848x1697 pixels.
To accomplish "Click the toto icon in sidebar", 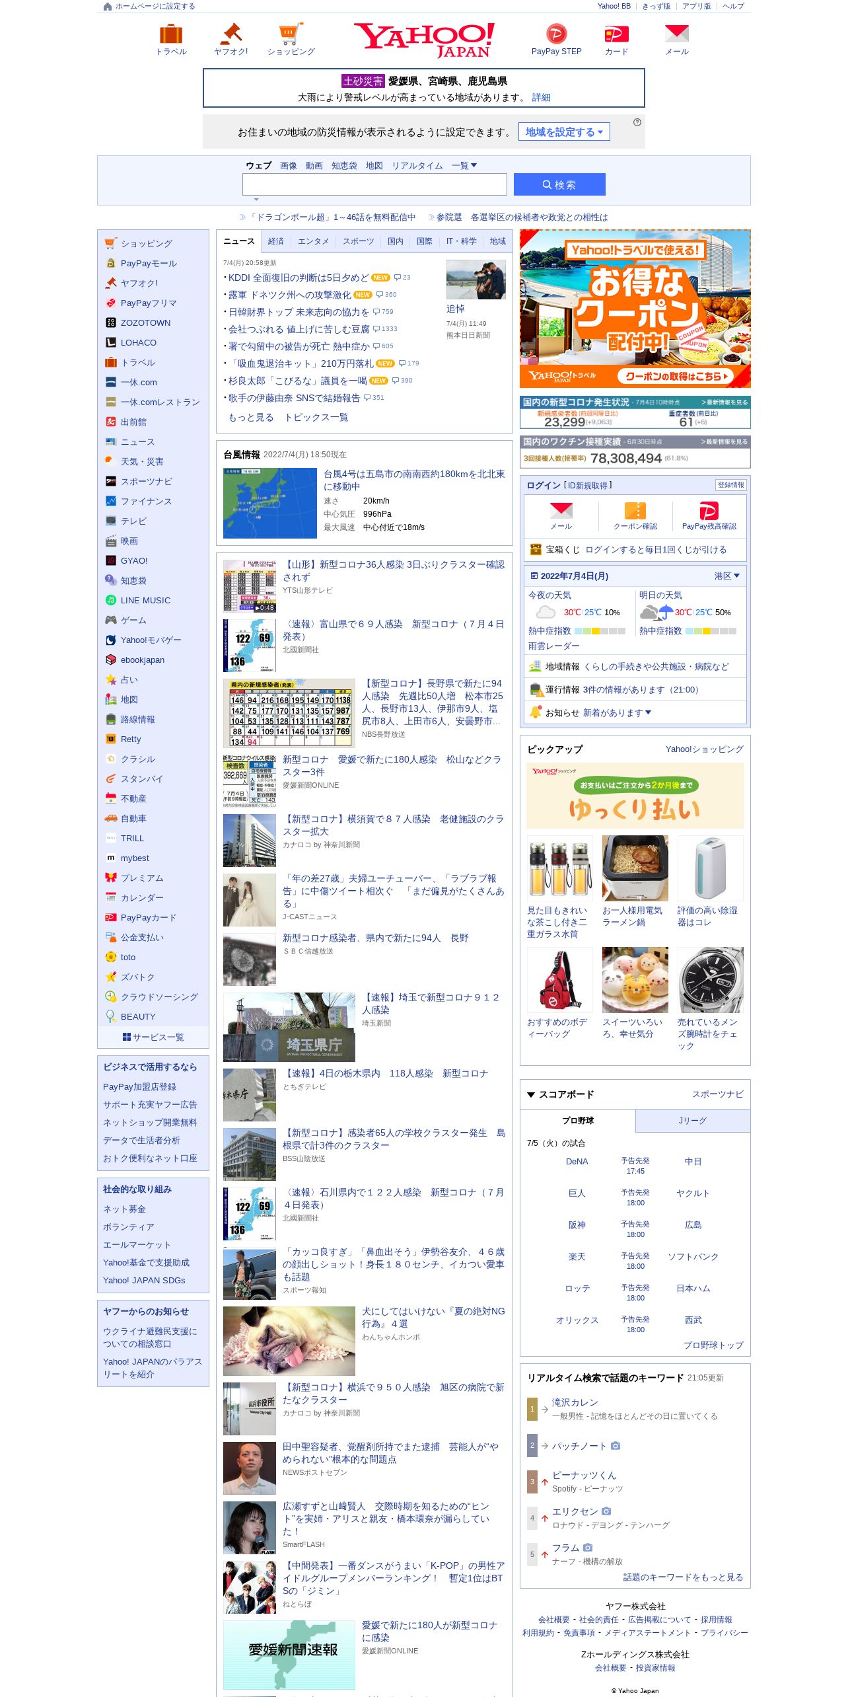I will pyautogui.click(x=110, y=957).
